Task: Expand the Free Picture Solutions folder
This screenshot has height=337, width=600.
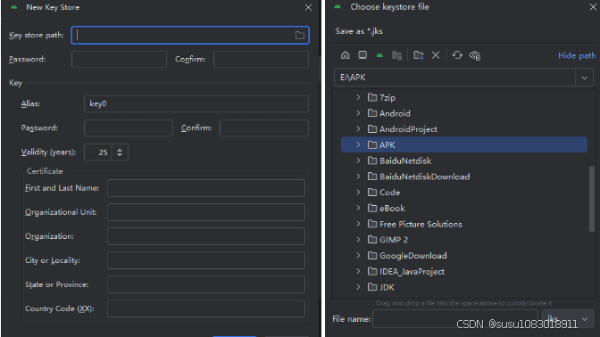Action: tap(358, 224)
